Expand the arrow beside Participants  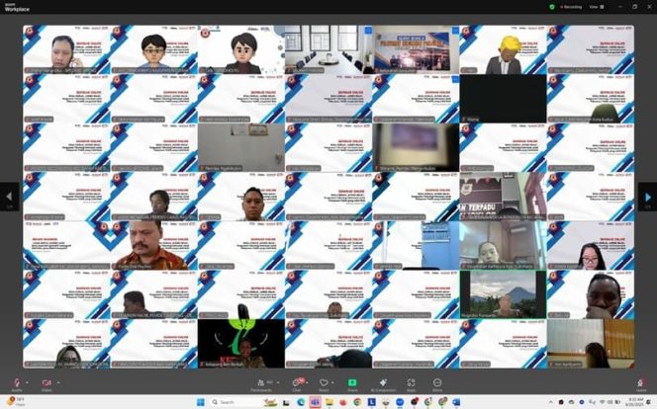point(276,380)
